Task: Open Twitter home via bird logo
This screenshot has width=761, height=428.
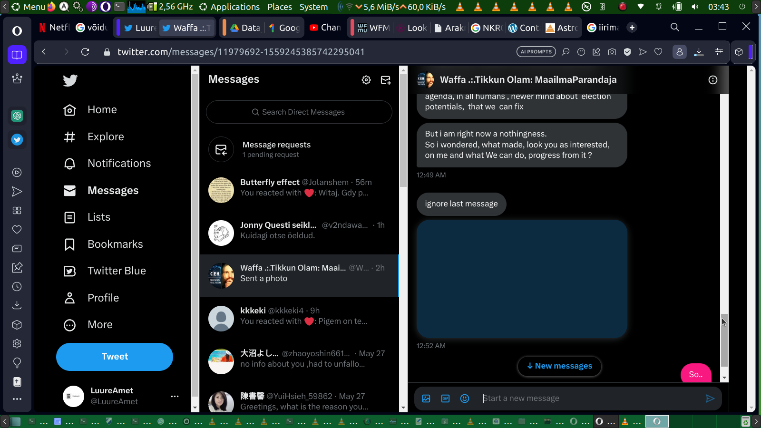Action: pyautogui.click(x=70, y=80)
